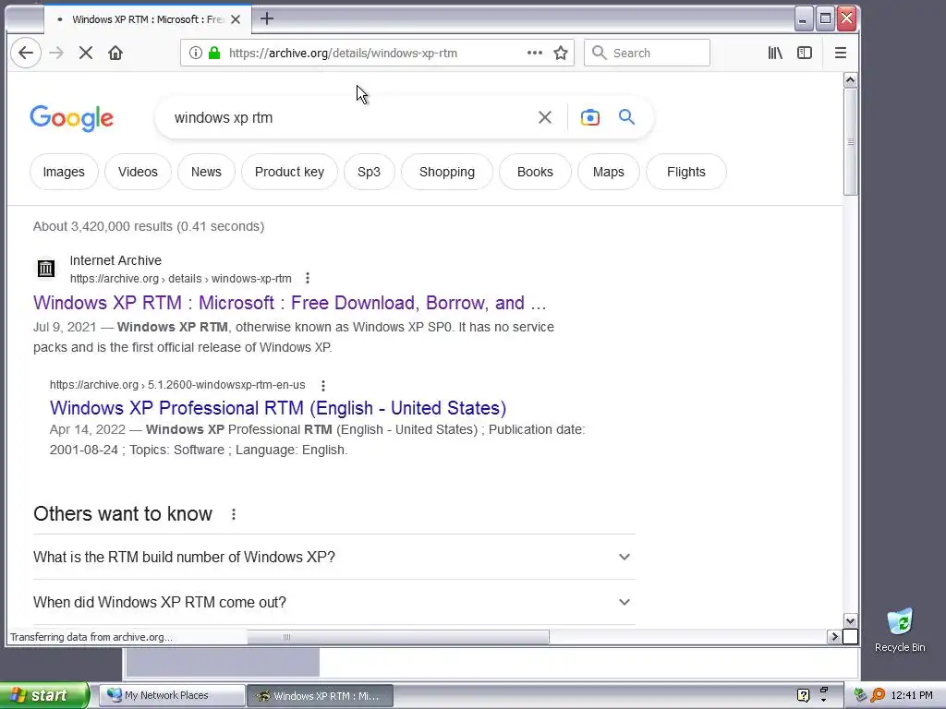Run the Google search magnifier icon

click(627, 117)
